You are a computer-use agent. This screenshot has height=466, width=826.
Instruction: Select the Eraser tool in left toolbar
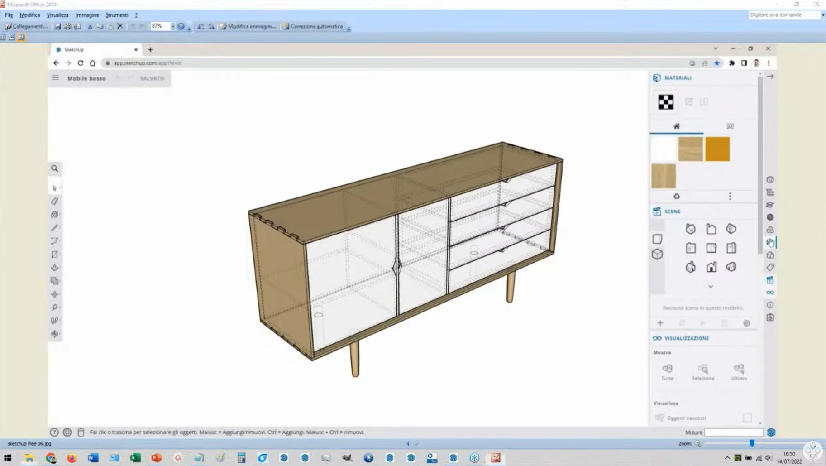click(x=55, y=201)
